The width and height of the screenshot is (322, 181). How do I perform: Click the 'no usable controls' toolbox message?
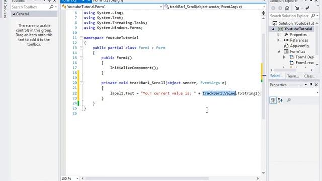coord(34,35)
